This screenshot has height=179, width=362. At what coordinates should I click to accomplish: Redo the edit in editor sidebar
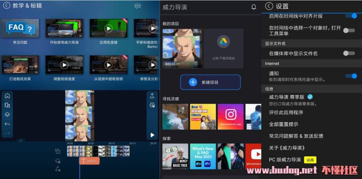(x=7, y=133)
